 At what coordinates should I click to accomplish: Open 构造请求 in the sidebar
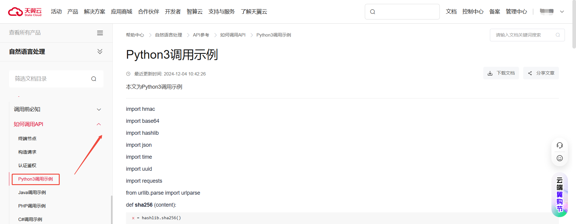point(27,152)
